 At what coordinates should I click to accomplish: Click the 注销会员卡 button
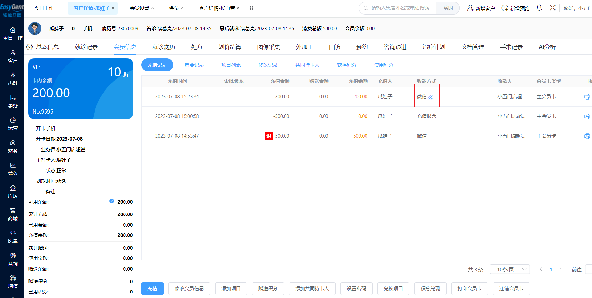511,289
